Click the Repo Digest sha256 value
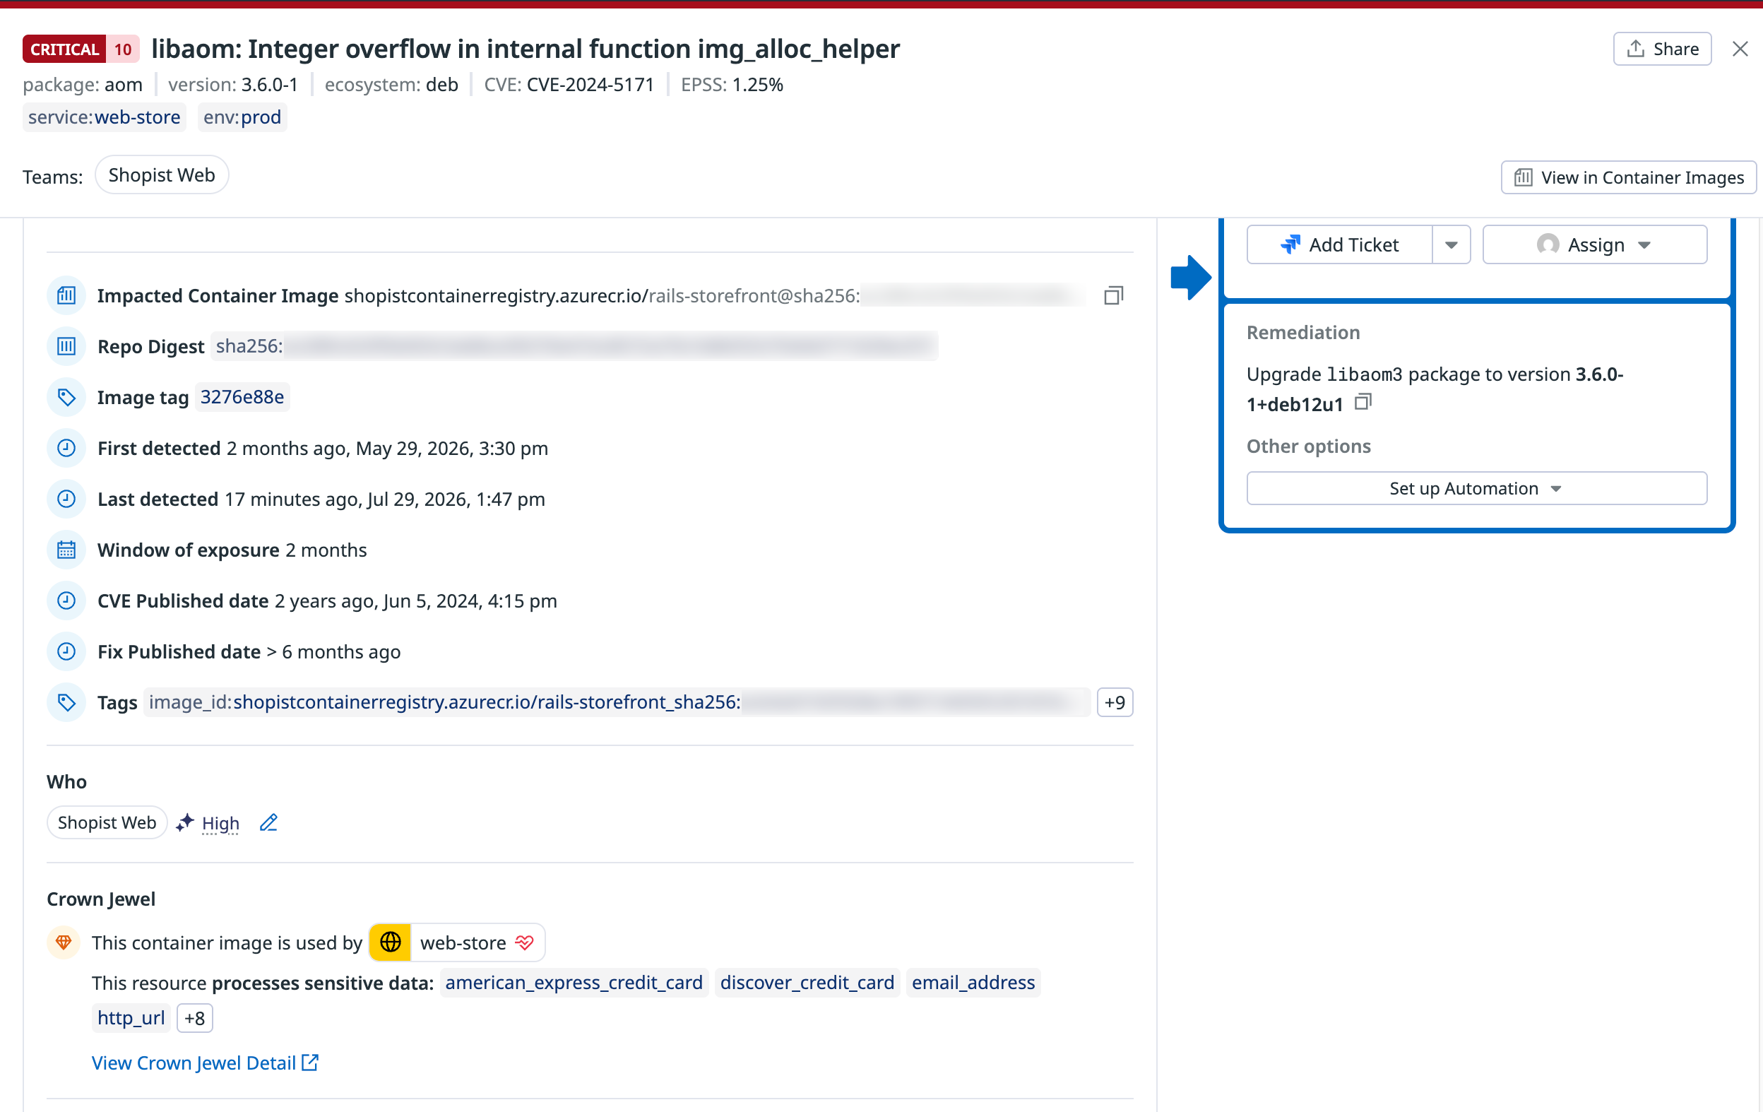 tap(575, 345)
